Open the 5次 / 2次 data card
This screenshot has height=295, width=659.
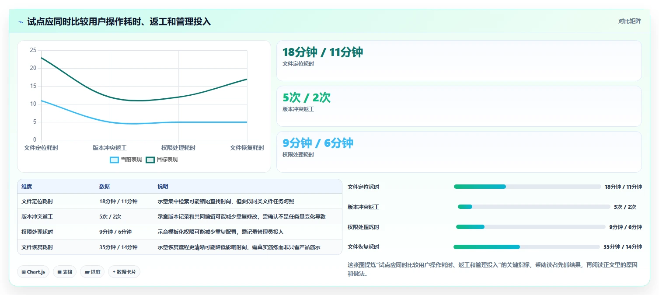[x=459, y=106]
